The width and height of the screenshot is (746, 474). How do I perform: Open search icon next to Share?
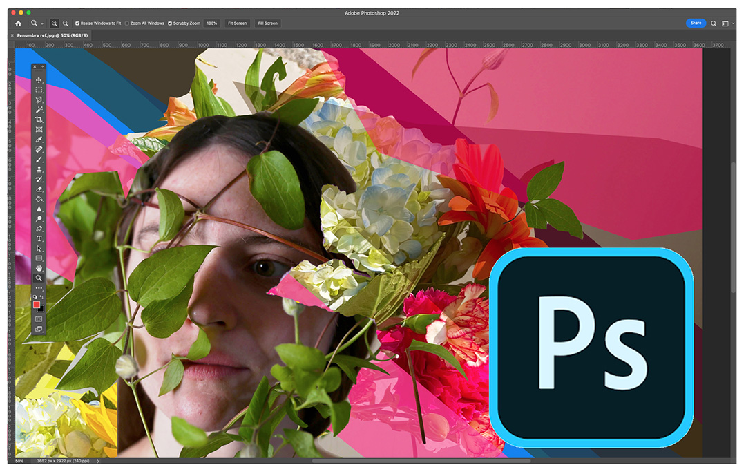click(x=714, y=23)
